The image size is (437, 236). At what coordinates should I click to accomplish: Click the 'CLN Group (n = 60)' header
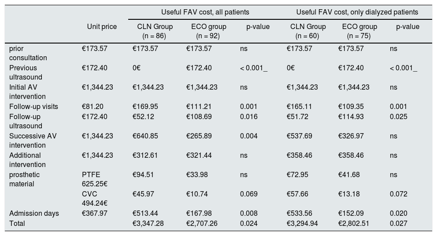click(x=308, y=31)
